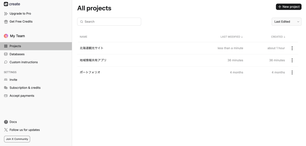Sort projects by Created column header
Screen dimensions: 306x146
(278, 37)
